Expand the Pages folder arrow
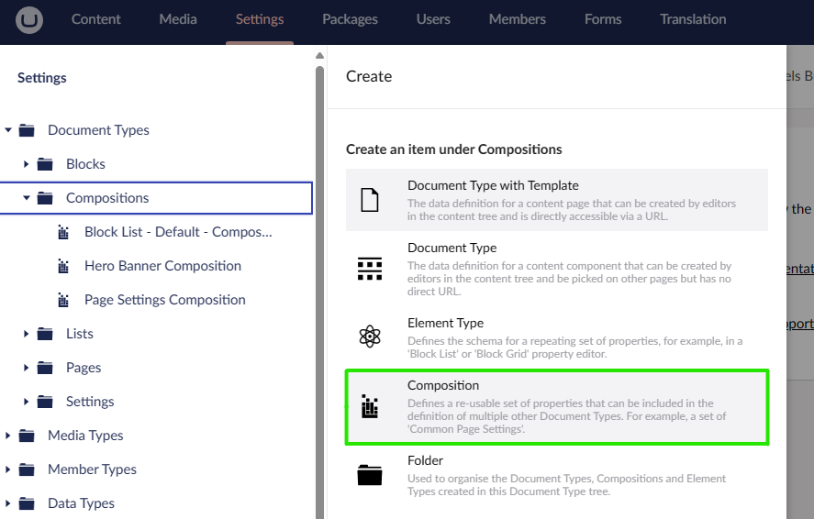The width and height of the screenshot is (814, 519). coord(27,368)
